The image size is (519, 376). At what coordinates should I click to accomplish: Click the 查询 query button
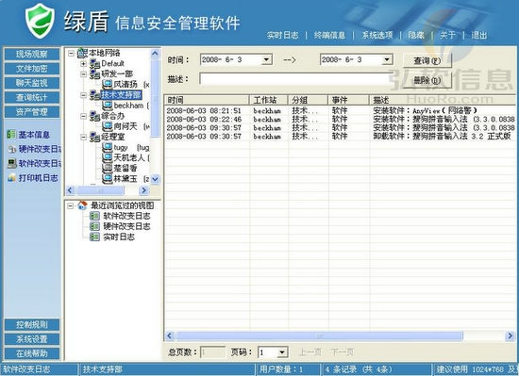point(427,61)
